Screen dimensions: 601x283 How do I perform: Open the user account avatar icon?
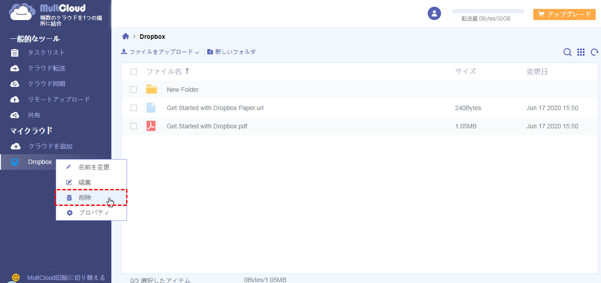click(434, 13)
